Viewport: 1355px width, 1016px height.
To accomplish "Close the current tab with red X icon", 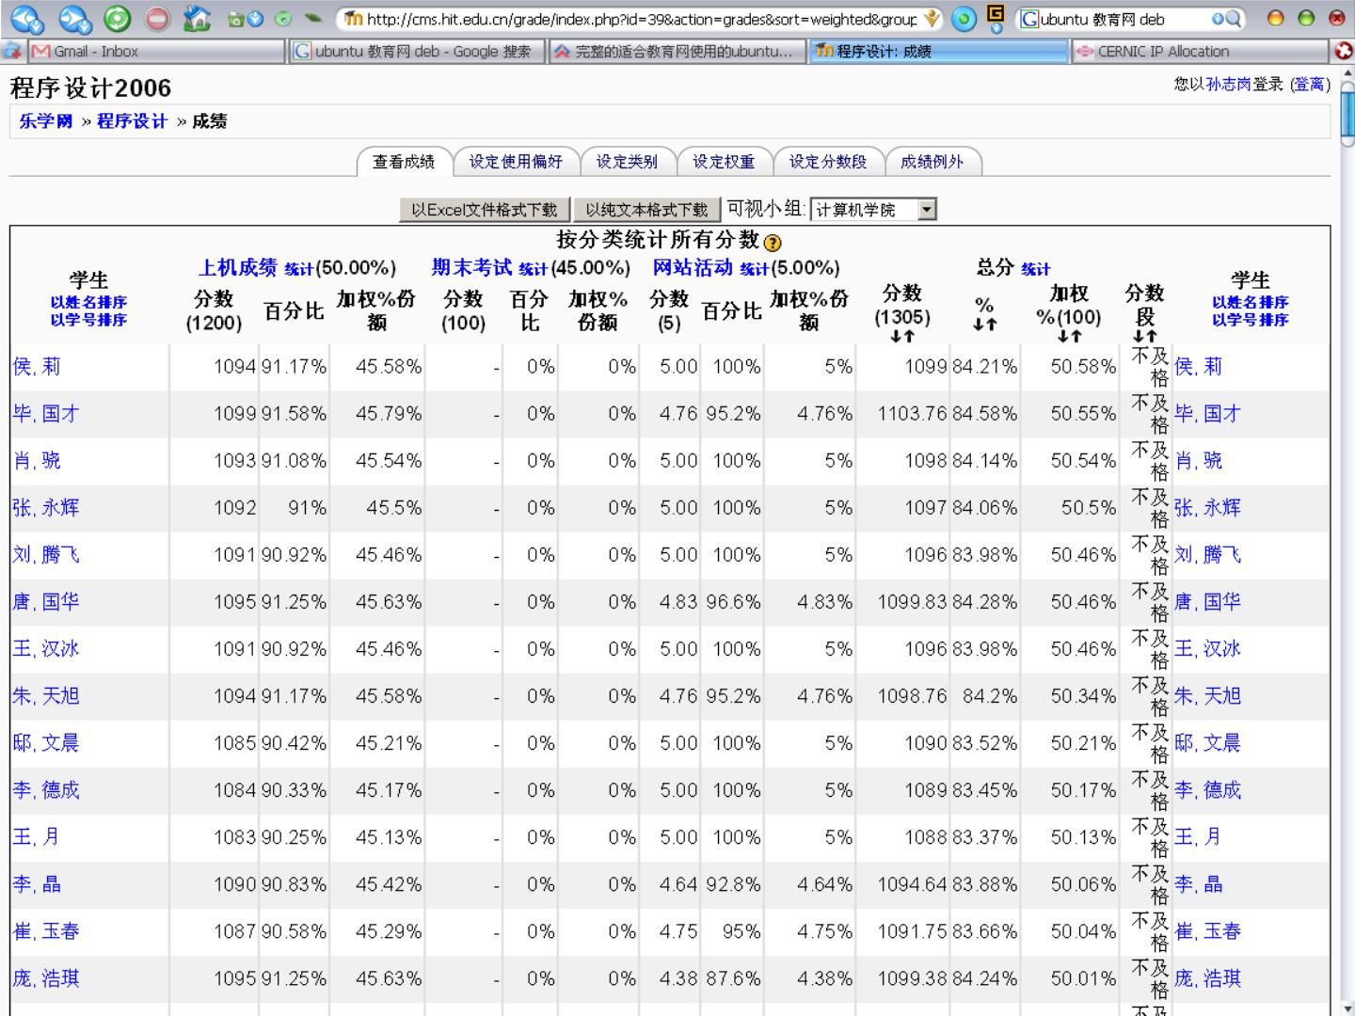I will pos(1344,51).
